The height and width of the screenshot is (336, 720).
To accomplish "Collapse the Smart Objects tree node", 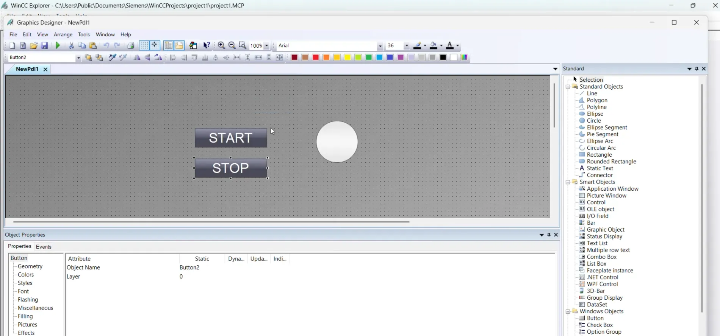I will point(568,182).
